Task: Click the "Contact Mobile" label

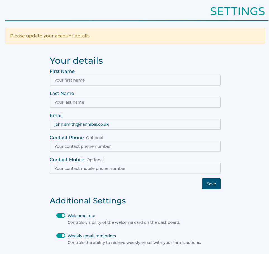Action: [67, 160]
